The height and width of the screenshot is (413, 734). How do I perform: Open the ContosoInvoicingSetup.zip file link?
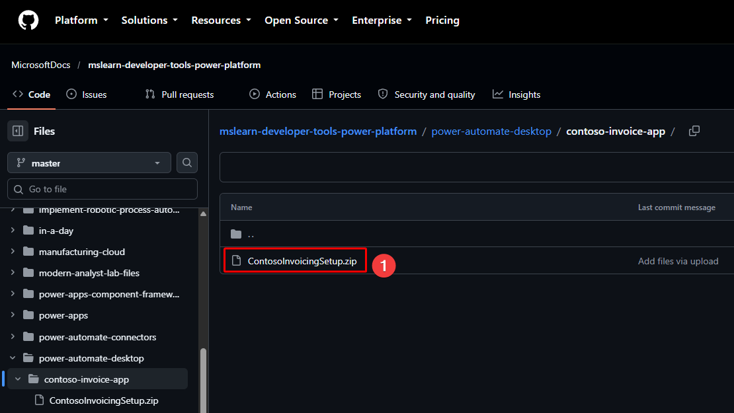(302, 261)
